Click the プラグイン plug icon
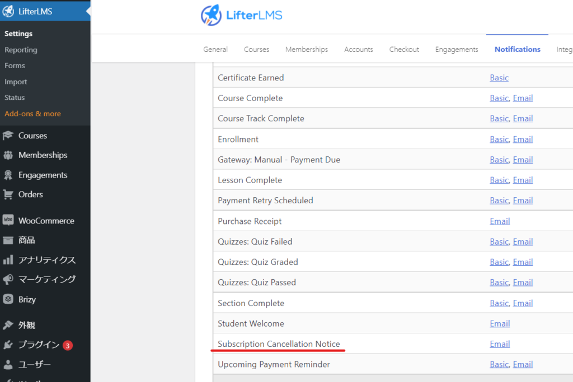 8,345
